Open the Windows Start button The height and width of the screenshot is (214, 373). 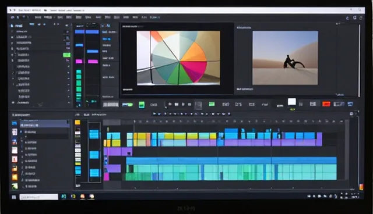pyautogui.click(x=14, y=197)
